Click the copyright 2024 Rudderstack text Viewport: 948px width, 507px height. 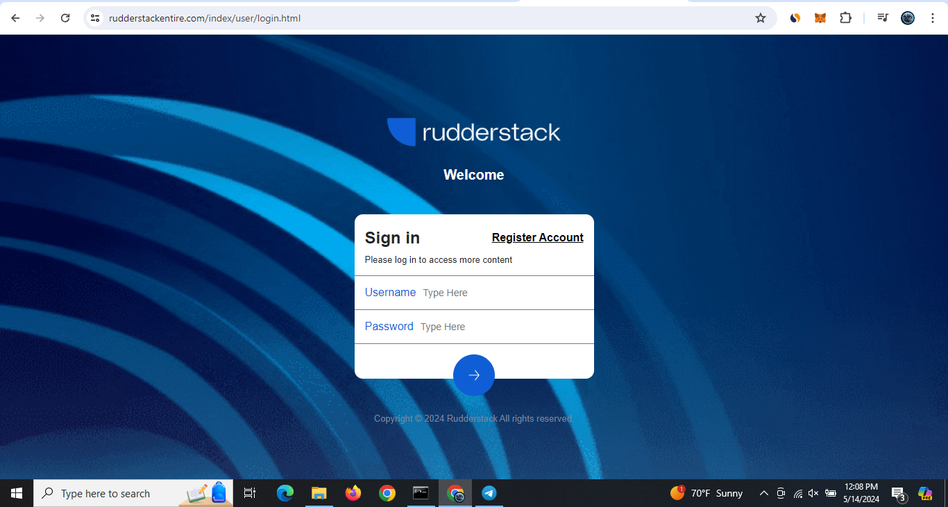pos(473,419)
